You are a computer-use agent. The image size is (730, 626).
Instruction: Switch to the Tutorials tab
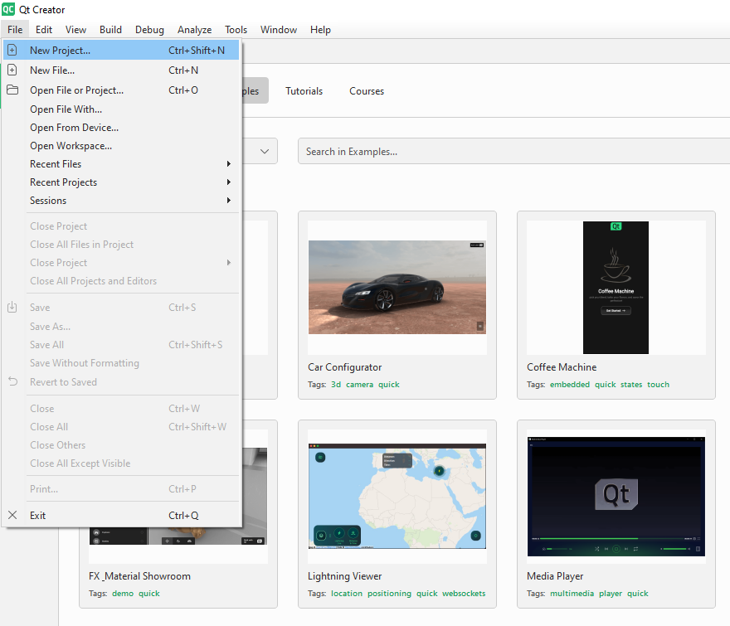coord(304,91)
